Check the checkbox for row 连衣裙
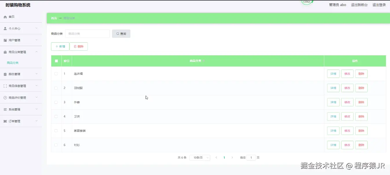 click(x=56, y=74)
